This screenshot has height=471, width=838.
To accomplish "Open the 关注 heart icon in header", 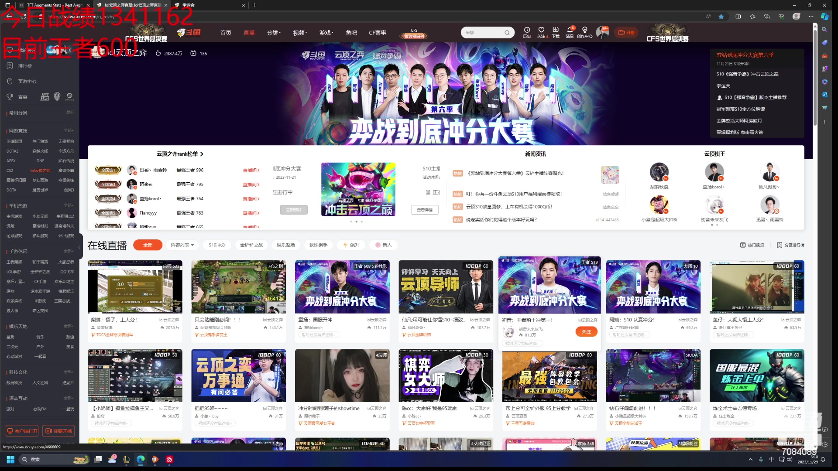I will (541, 30).
